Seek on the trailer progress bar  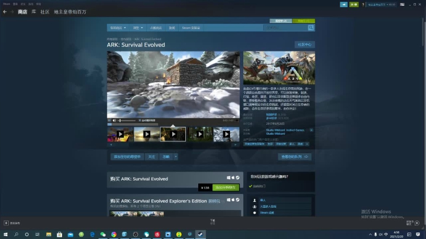[x=133, y=124]
